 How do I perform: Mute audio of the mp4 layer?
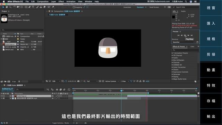coord(4,98)
